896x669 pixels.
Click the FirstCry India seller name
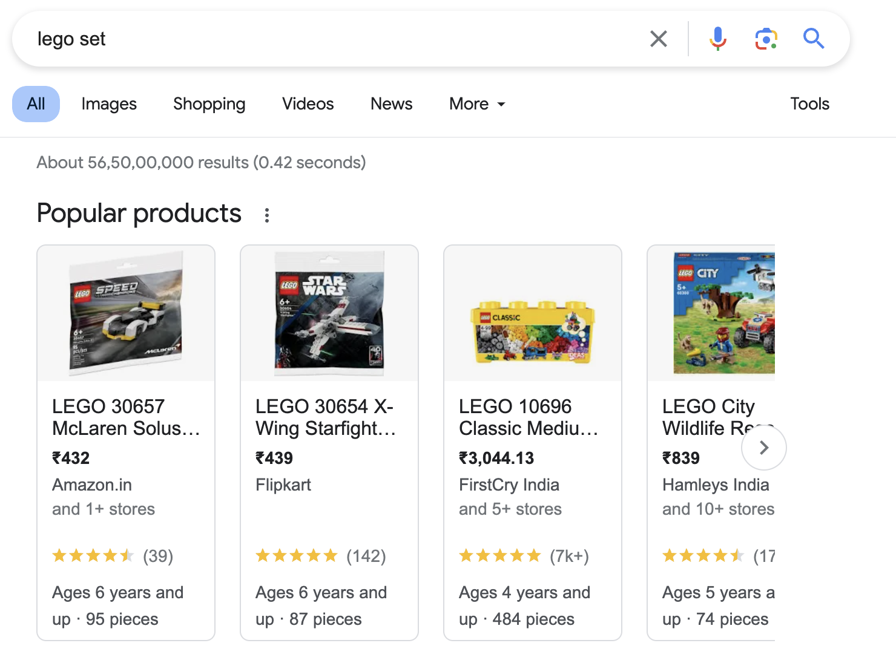[509, 485]
